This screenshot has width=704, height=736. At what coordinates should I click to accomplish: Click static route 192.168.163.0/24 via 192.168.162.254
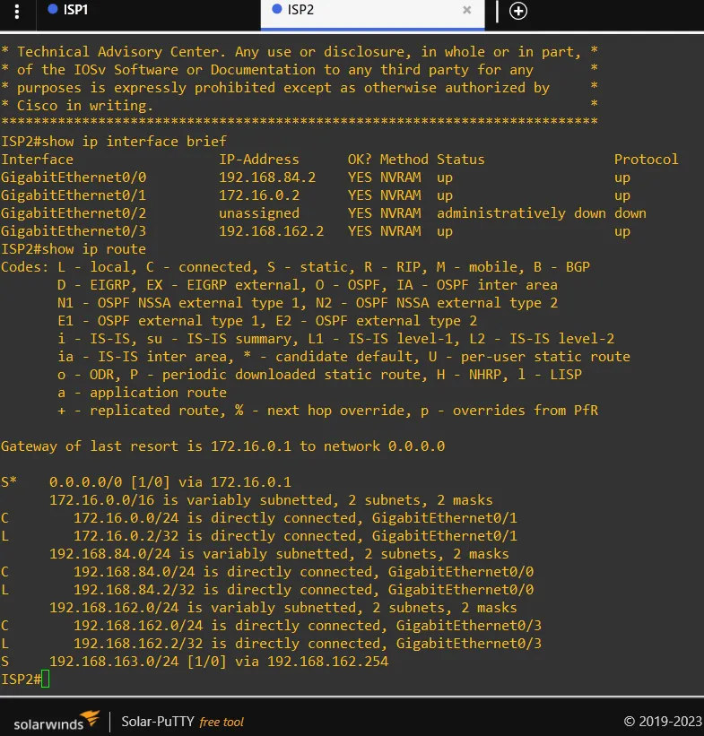click(x=195, y=662)
